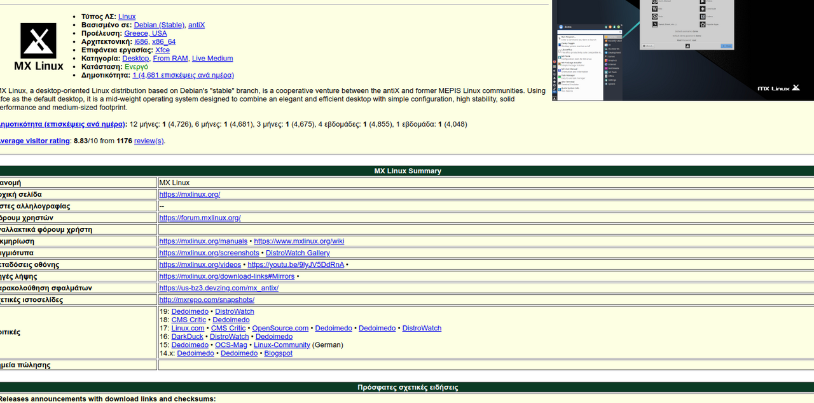This screenshot has width=814, height=403.
Task: Open the us-bz3.devzing.com/mx_antix bug tracker link
Action: [x=219, y=288]
